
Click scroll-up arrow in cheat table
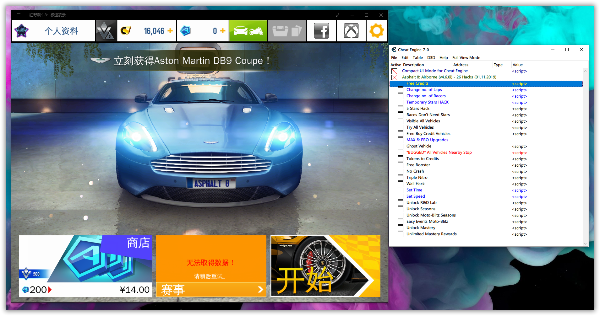(x=585, y=71)
